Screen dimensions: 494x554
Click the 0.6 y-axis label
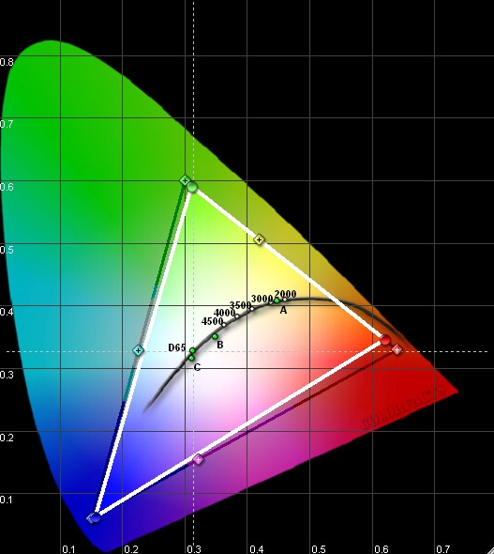[7, 187]
